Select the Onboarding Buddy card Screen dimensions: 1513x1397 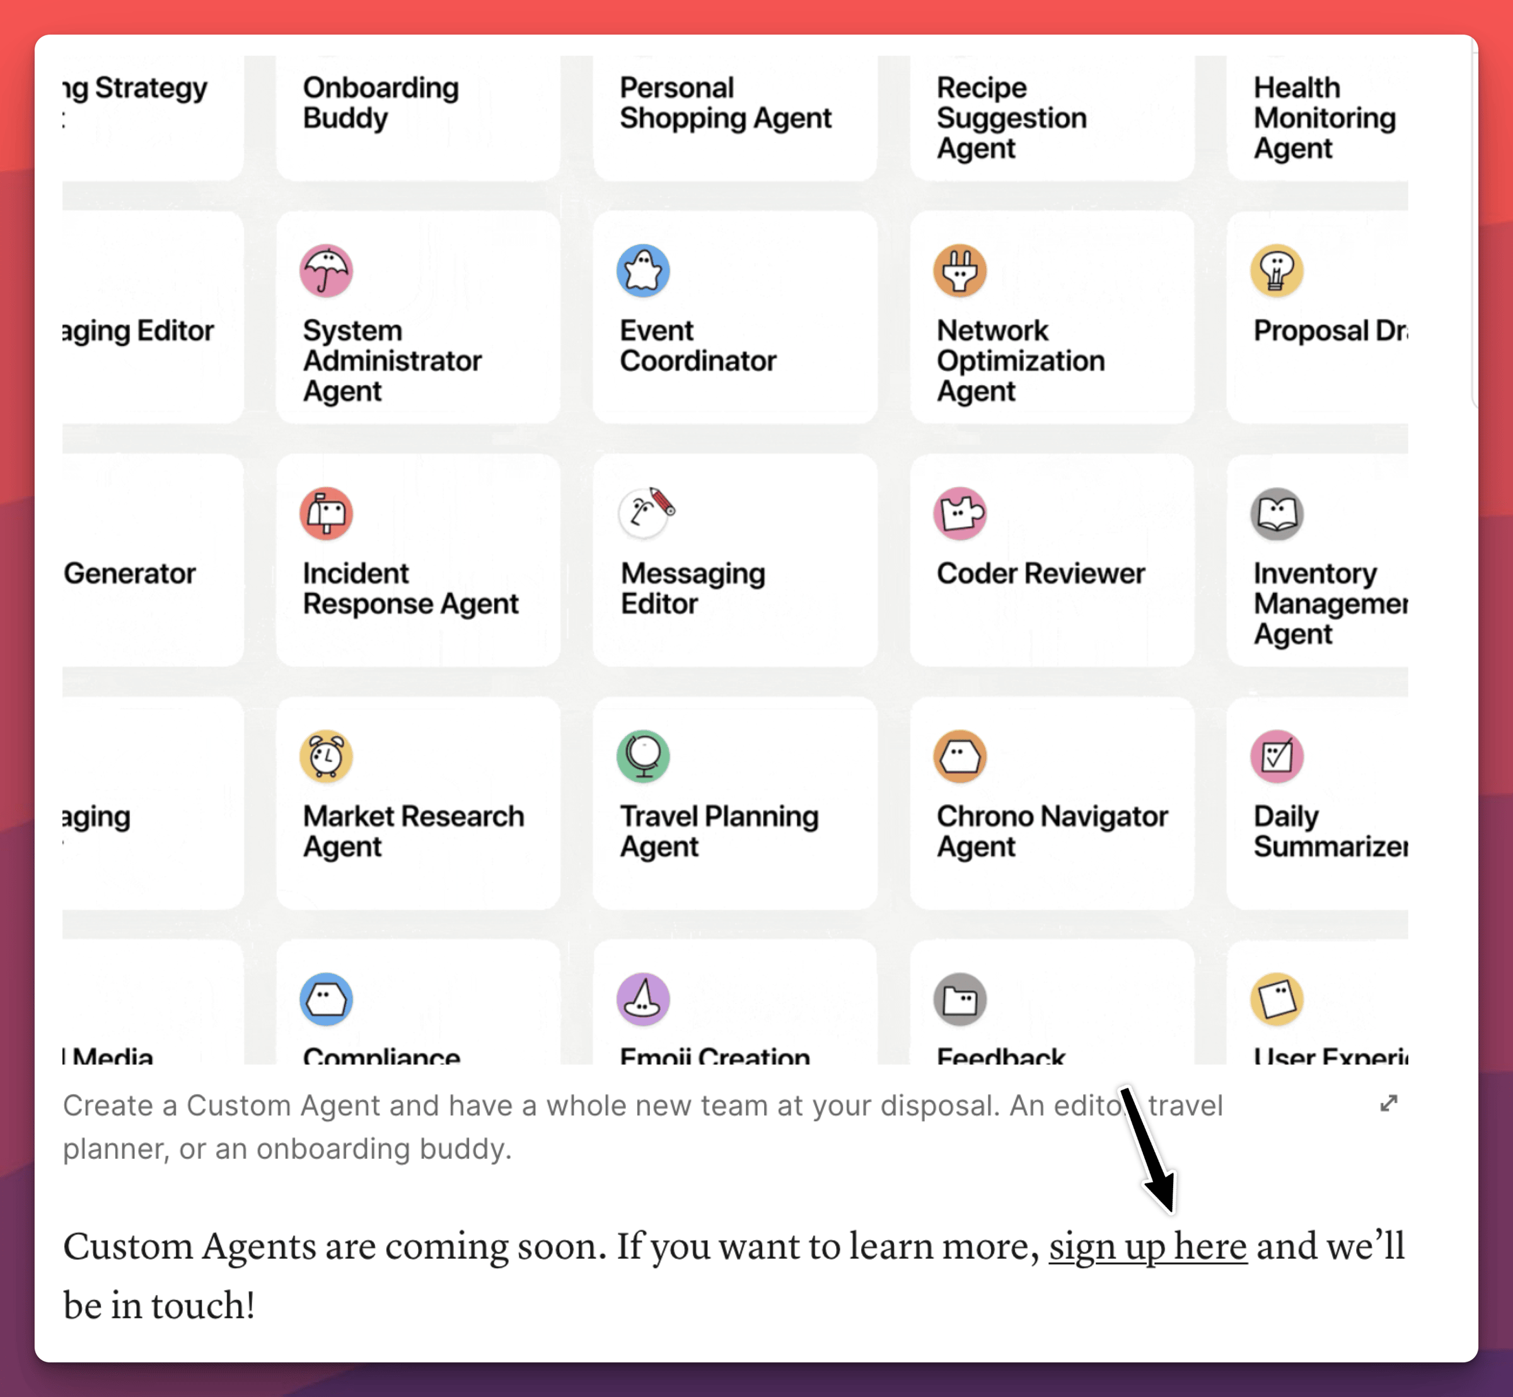coord(417,117)
